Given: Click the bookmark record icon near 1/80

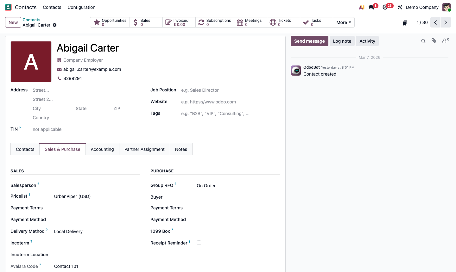Looking at the screenshot, I should pyautogui.click(x=404, y=22).
